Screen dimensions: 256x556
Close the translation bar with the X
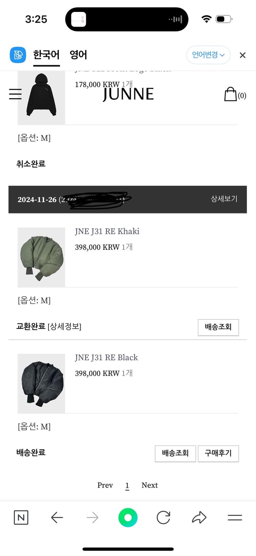pos(242,55)
